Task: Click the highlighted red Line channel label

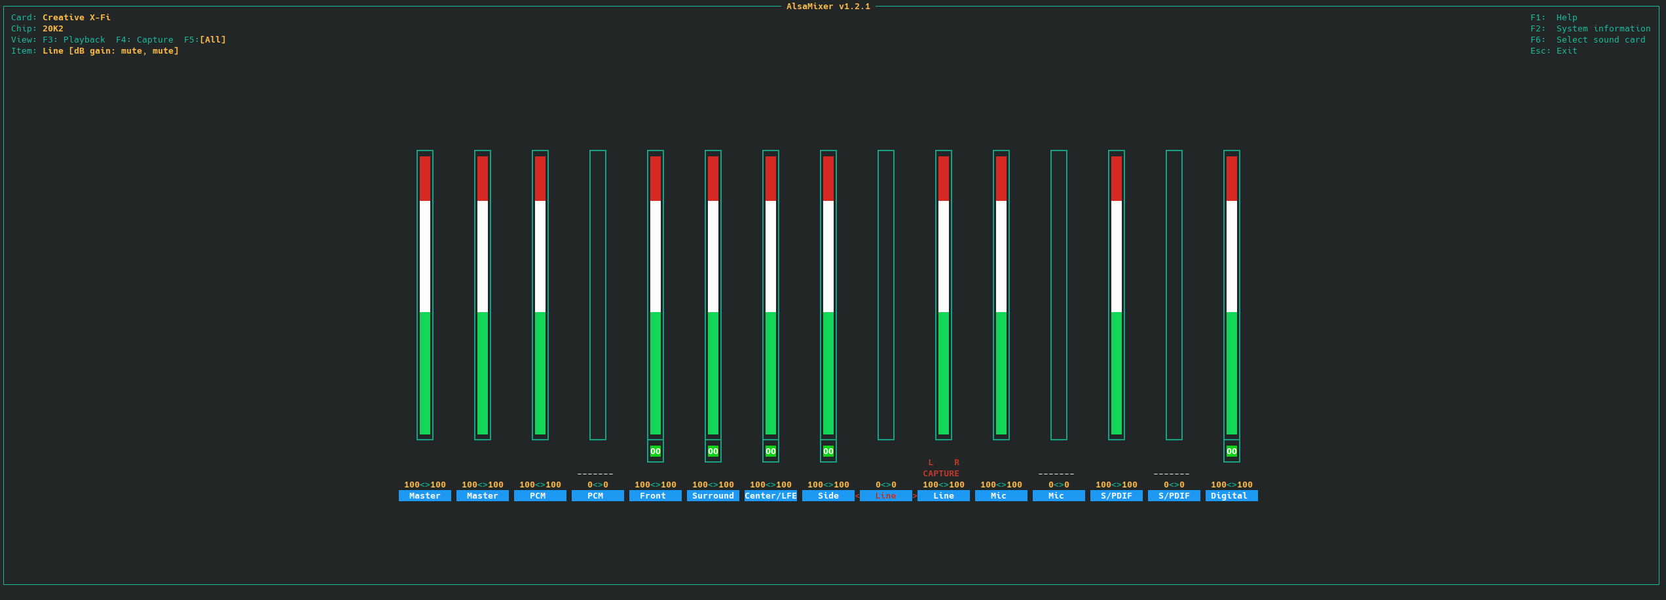Action: [885, 496]
